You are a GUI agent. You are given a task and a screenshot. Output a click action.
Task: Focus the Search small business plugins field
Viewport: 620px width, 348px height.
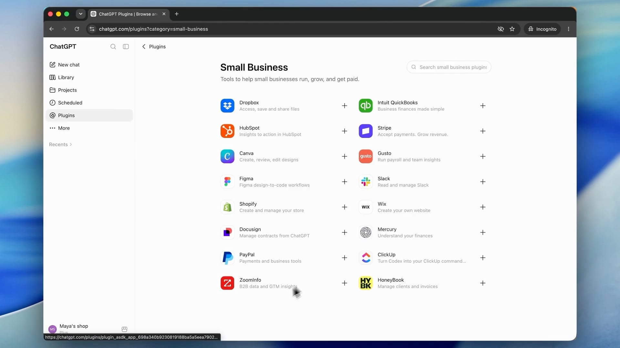(x=449, y=67)
